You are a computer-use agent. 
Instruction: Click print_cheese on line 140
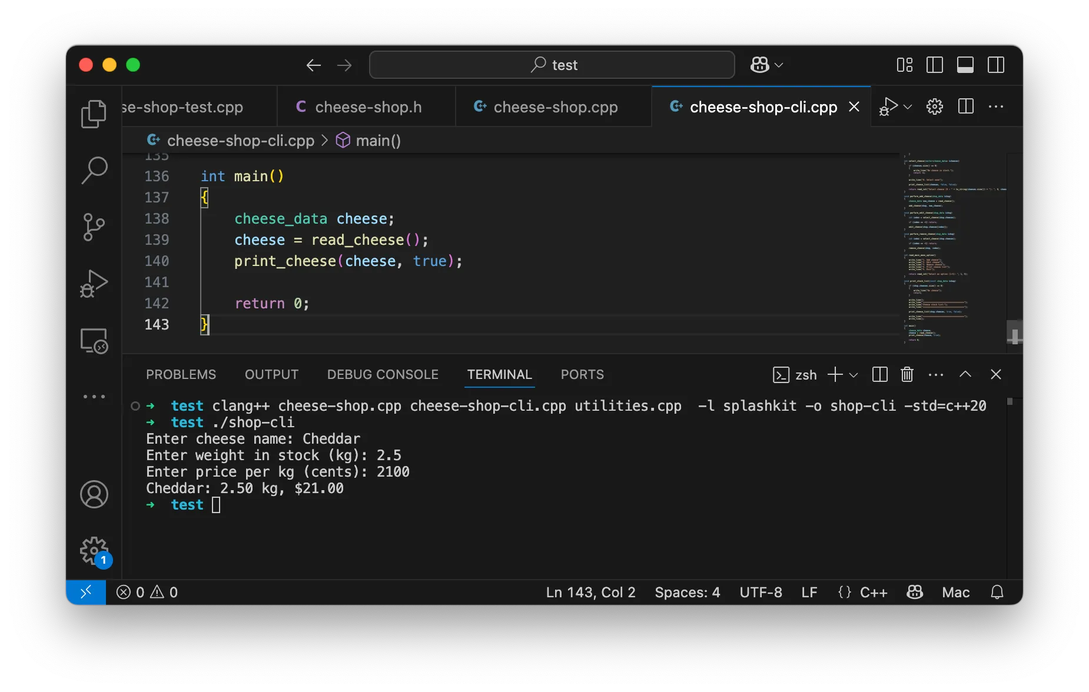tap(285, 261)
